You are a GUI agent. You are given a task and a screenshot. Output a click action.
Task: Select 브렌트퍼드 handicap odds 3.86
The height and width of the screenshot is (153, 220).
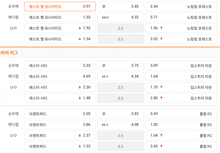(60, 125)
